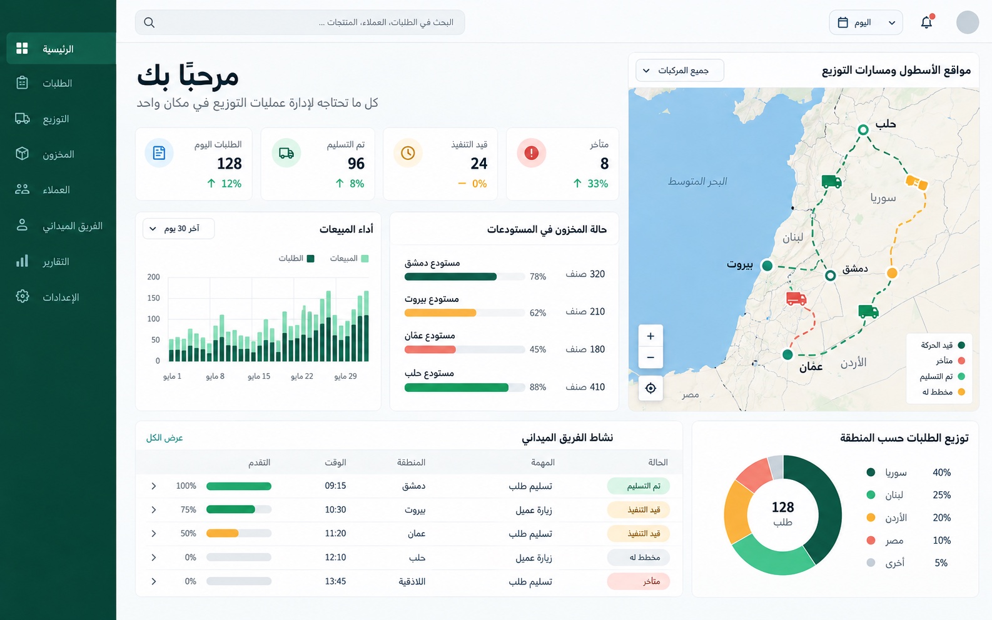Click the عرض الكل link
Image resolution: width=992 pixels, height=620 pixels.
coord(164,438)
